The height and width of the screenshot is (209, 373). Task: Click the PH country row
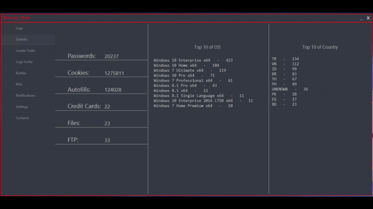284,84
